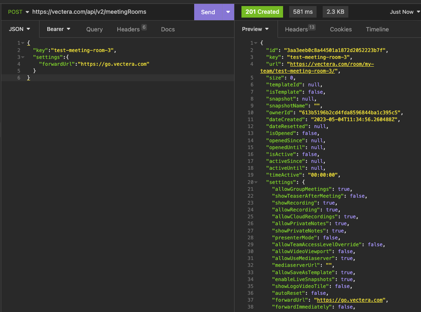This screenshot has height=312, width=421.
Task: Click the "timeActive" value 00:00:00
Action: point(323,175)
